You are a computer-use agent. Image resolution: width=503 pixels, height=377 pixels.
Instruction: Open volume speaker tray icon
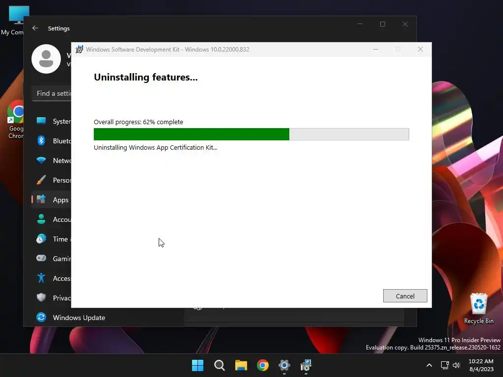click(x=456, y=365)
